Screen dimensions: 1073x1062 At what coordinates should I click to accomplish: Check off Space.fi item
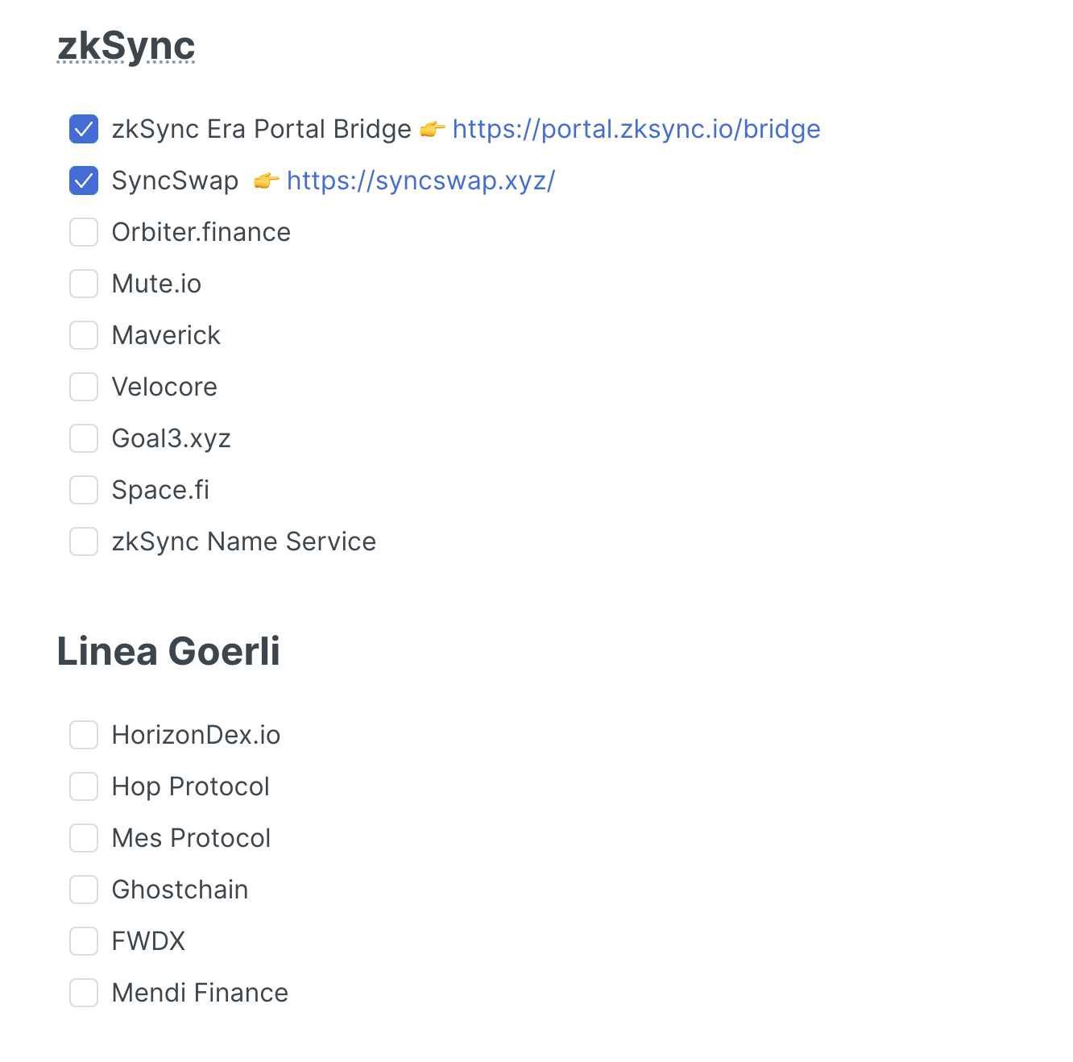tap(84, 490)
